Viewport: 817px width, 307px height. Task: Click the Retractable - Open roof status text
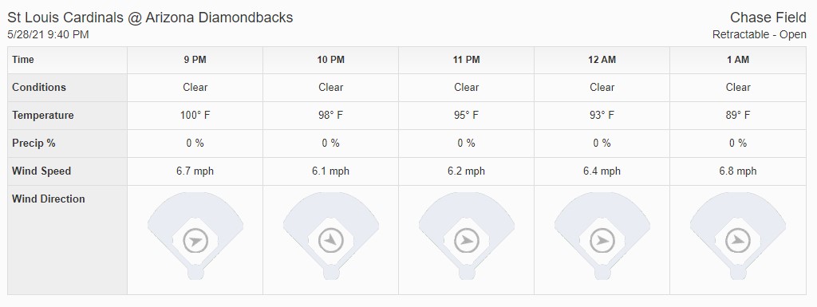tap(760, 35)
